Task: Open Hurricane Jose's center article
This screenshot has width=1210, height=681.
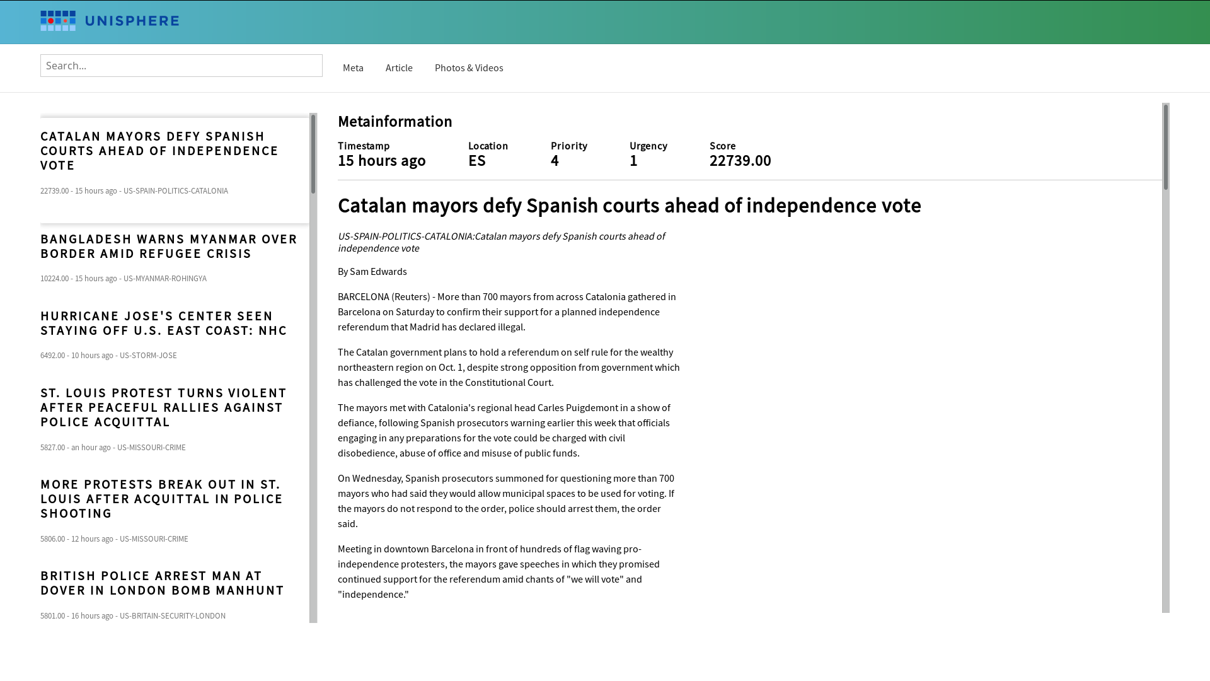Action: pos(164,323)
